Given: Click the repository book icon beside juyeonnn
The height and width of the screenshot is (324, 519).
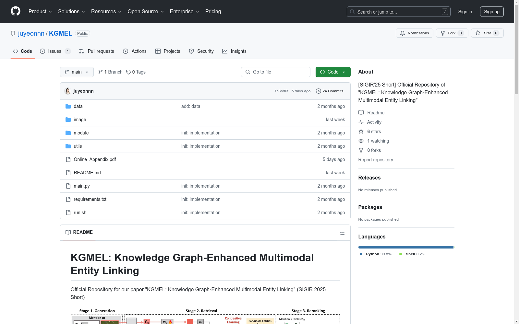Looking at the screenshot, I should pyautogui.click(x=13, y=33).
